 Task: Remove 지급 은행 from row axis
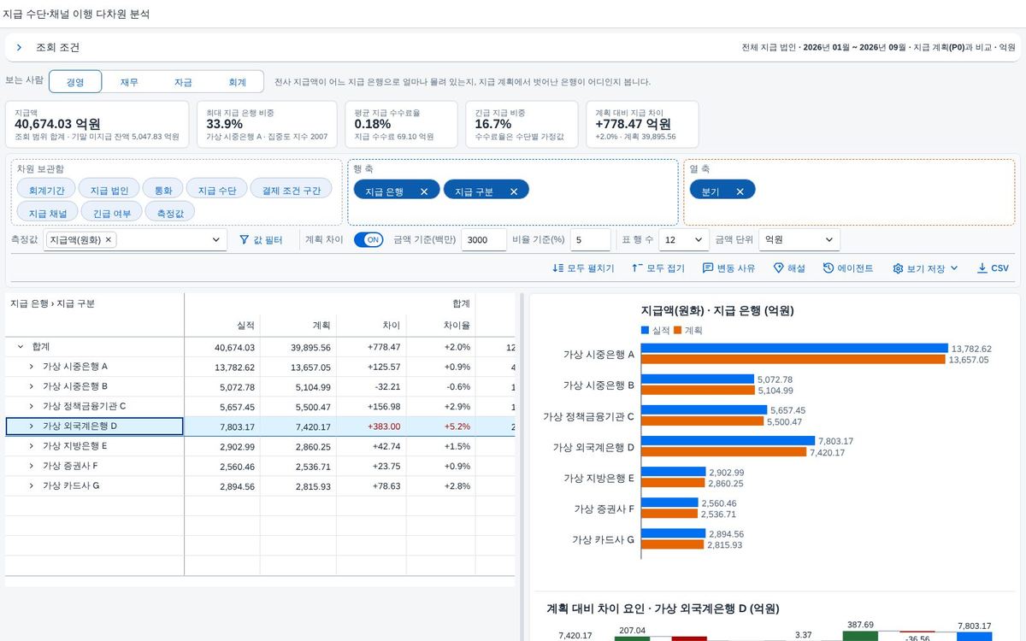tap(424, 191)
